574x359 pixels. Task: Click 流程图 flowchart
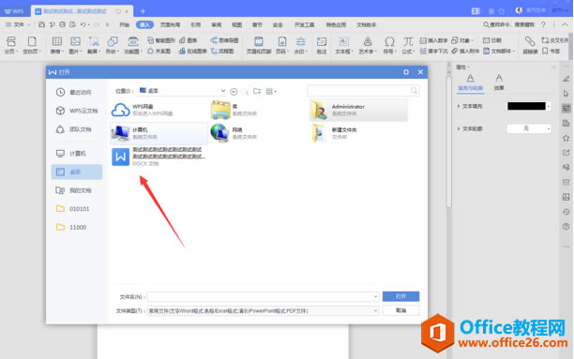click(222, 52)
